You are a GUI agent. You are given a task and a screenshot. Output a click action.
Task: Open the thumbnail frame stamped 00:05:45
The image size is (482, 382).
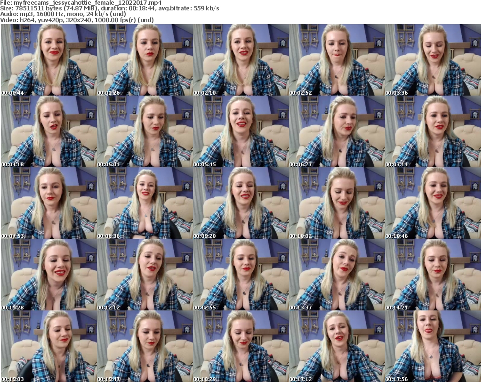click(241, 131)
